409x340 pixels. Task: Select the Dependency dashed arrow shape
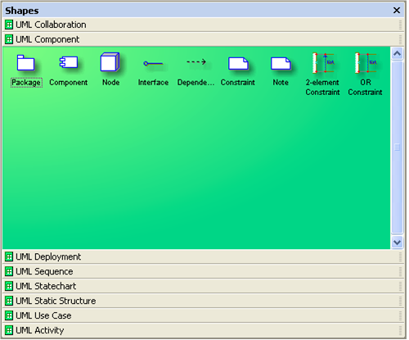(x=196, y=62)
